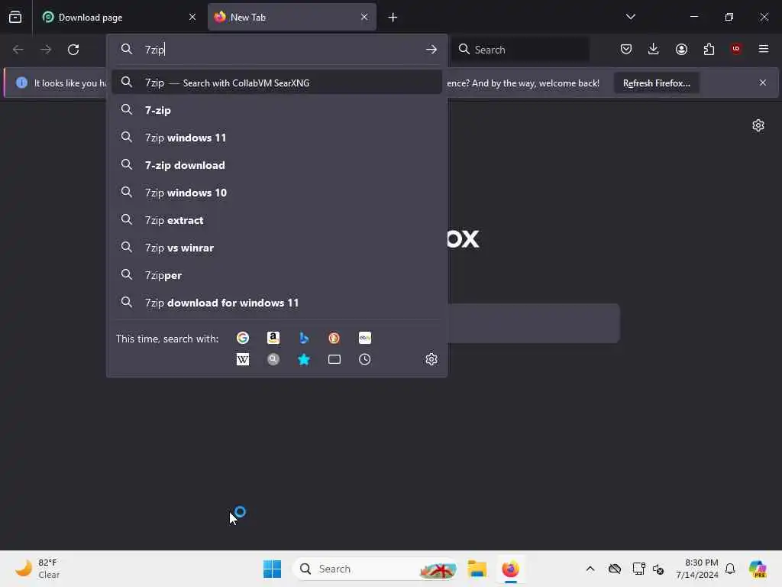Select 7zip download for windows 11 suggestion

coord(276,303)
